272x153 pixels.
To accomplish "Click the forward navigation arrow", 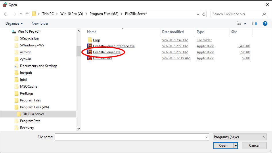I will pyautogui.click(x=14, y=14).
